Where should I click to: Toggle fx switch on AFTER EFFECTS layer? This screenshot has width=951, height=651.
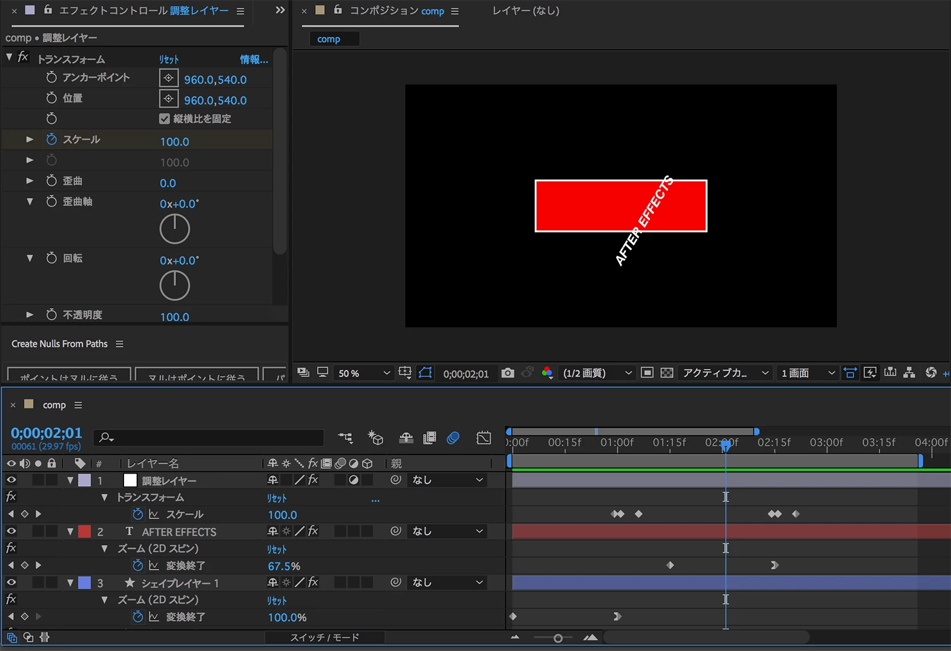point(313,531)
